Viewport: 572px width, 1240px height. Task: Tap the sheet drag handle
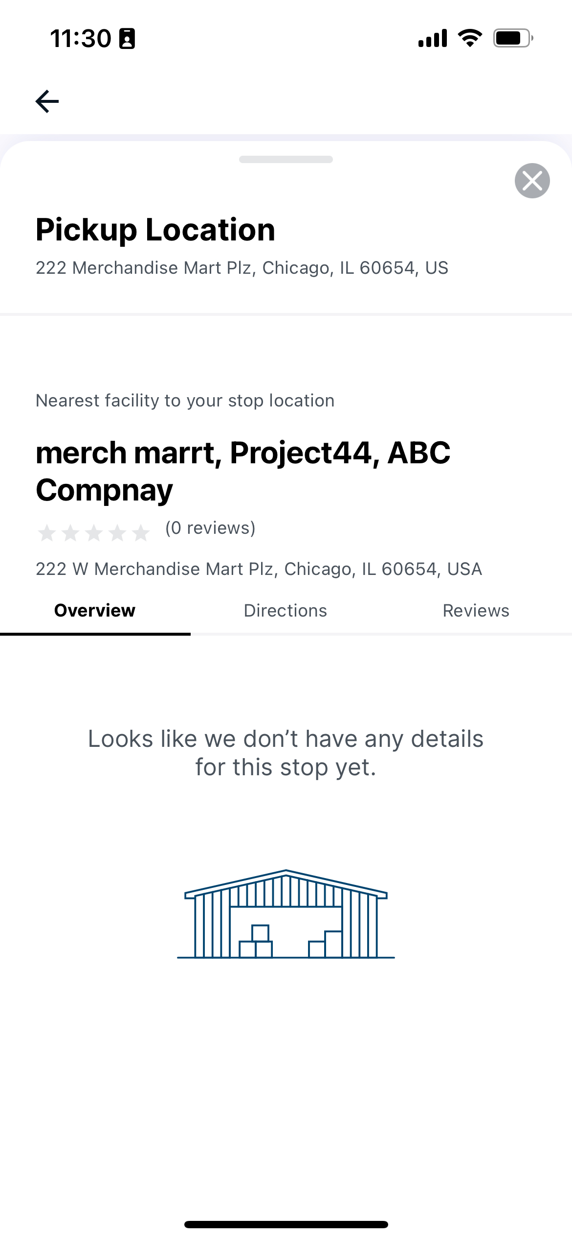[286, 159]
